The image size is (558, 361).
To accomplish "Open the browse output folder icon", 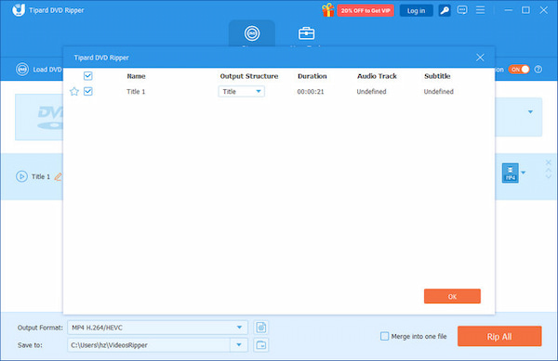I will pyautogui.click(x=260, y=344).
